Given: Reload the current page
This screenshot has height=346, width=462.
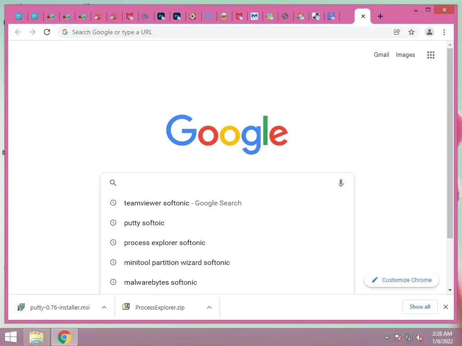Looking at the screenshot, I should coord(47,32).
